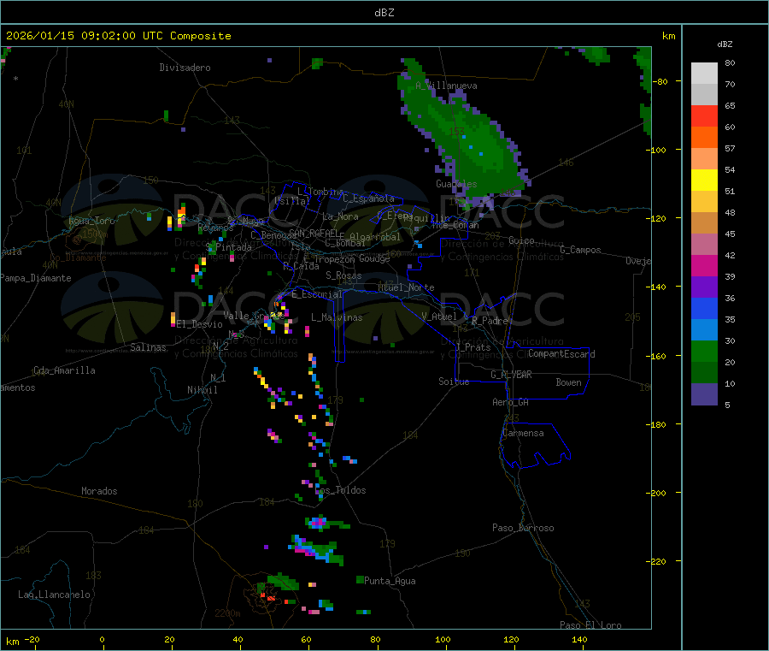Viewport: 769px width, 651px height.
Task: Select the El_Desvio label
Action: pos(199,324)
